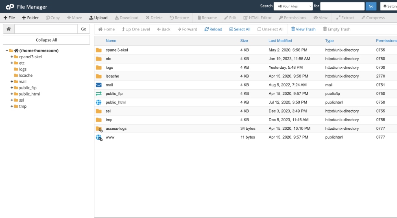397x218 pixels.
Task: Click Empty Trash
Action: pos(337,29)
